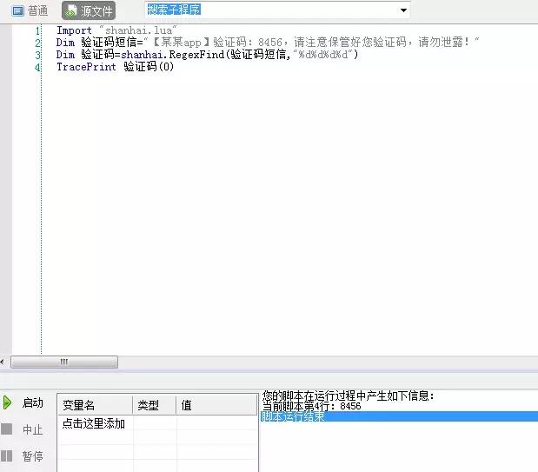Image resolution: width=538 pixels, height=472 pixels.
Task: Open the 搜索子程序 dropdown arrow
Action: (403, 10)
